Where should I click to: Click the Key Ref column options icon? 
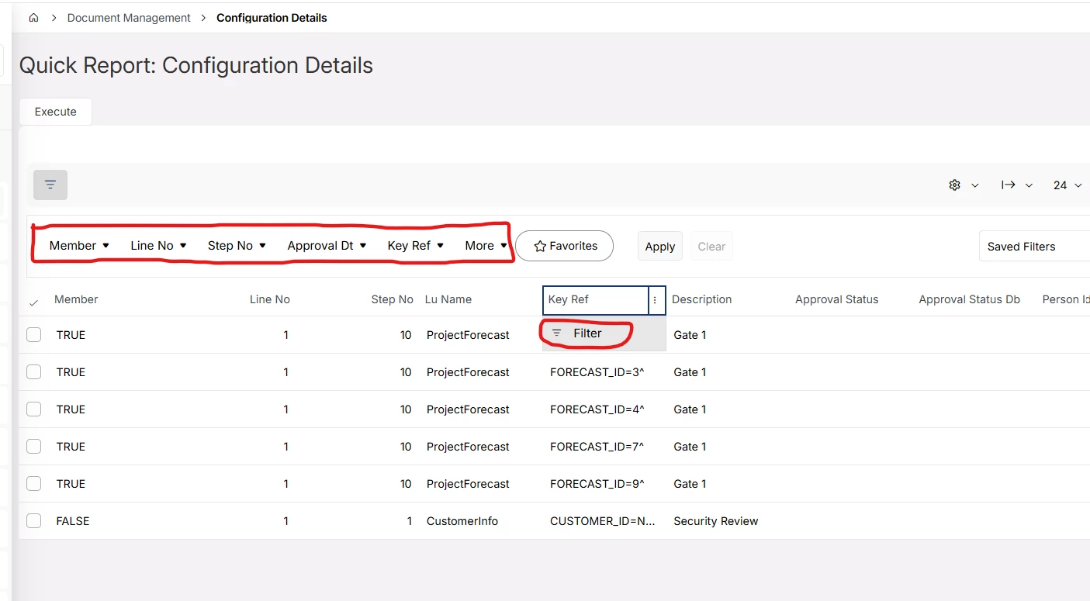click(x=656, y=300)
